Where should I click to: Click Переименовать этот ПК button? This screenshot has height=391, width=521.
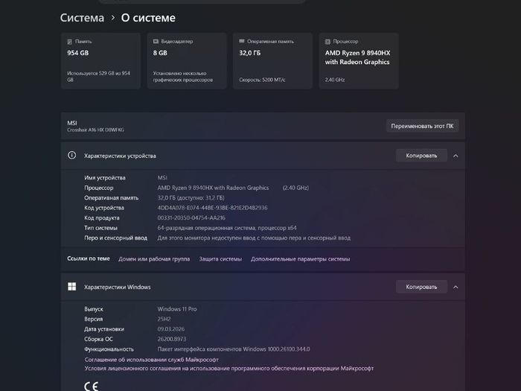point(422,126)
